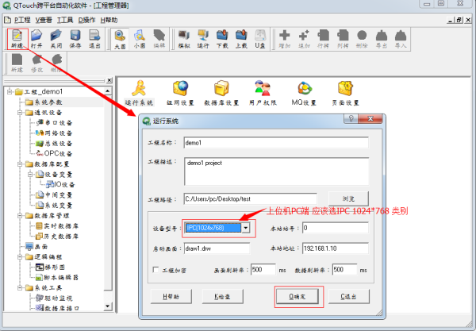Viewport: 476px width, 331px height.
Task: Open the T工具 menu
Action: [x=67, y=18]
